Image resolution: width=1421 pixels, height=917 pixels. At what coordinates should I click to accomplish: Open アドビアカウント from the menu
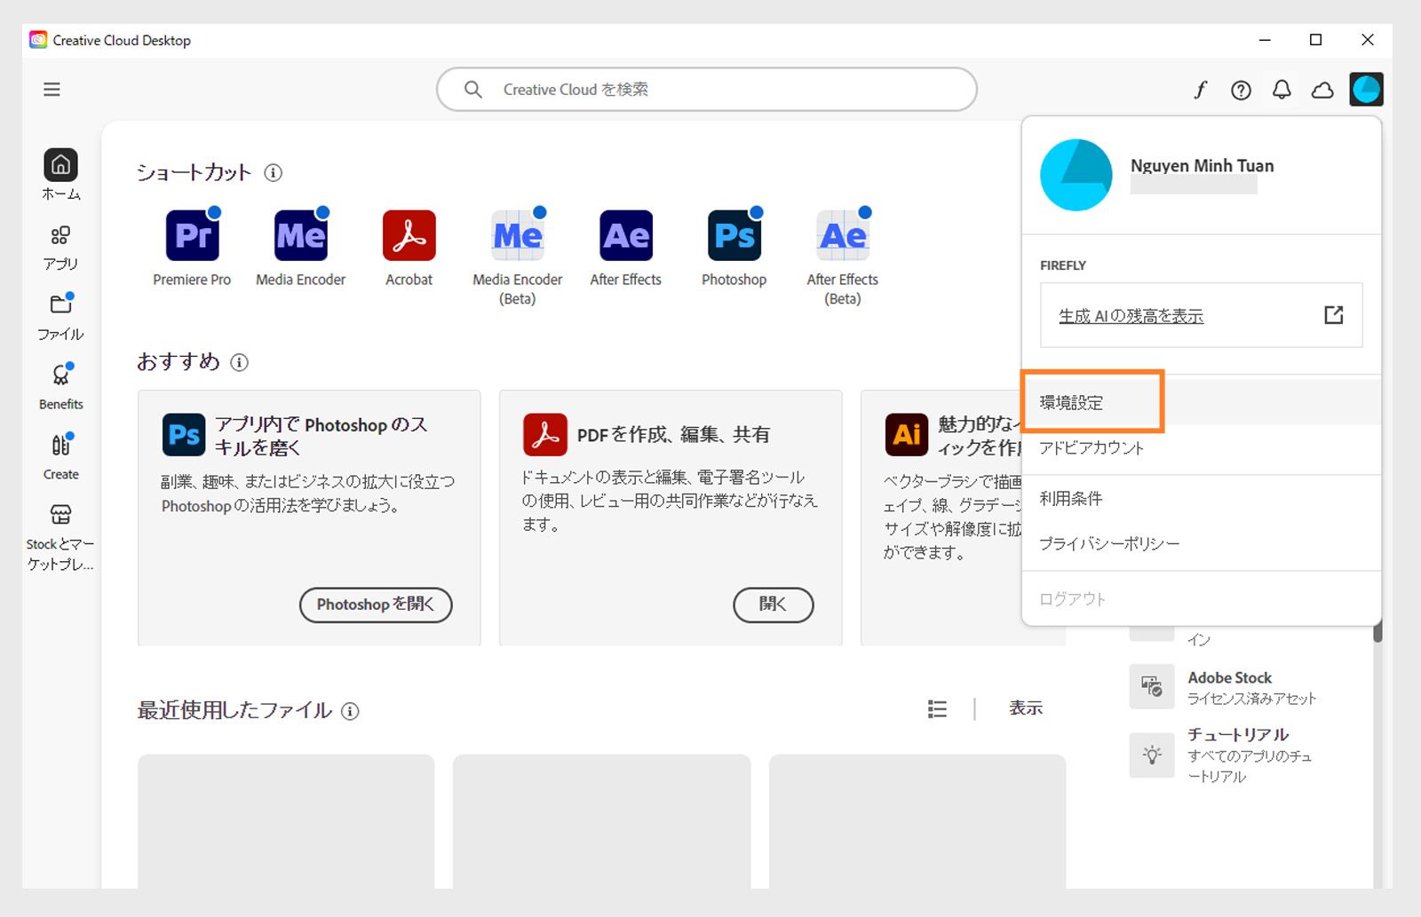[1092, 448]
